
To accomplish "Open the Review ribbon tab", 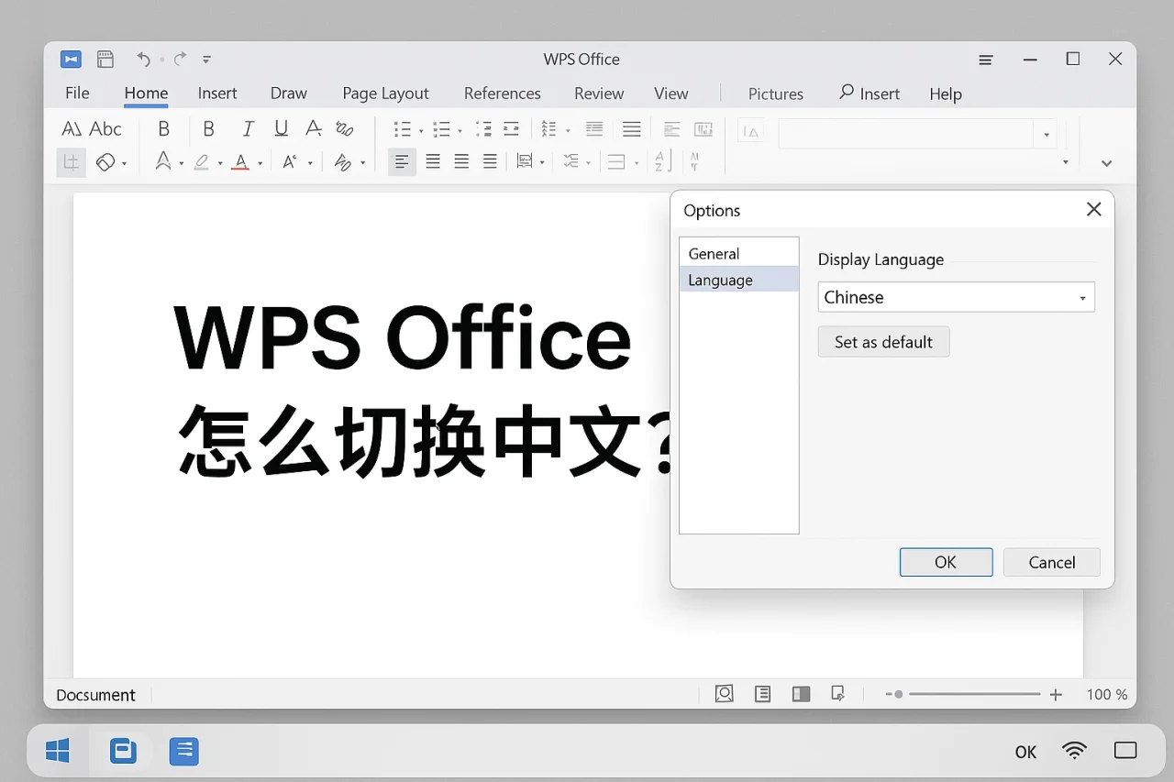I will [x=599, y=93].
